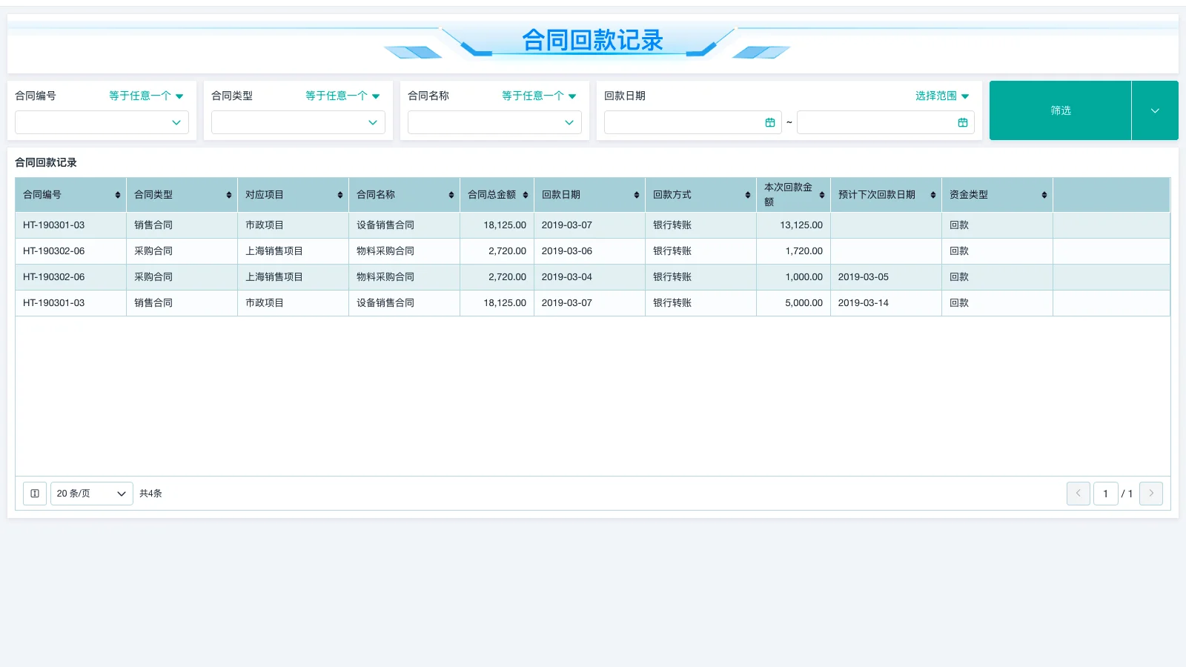Image resolution: width=1186 pixels, height=667 pixels.
Task: Click the 筛选 filter button
Action: 1060,110
